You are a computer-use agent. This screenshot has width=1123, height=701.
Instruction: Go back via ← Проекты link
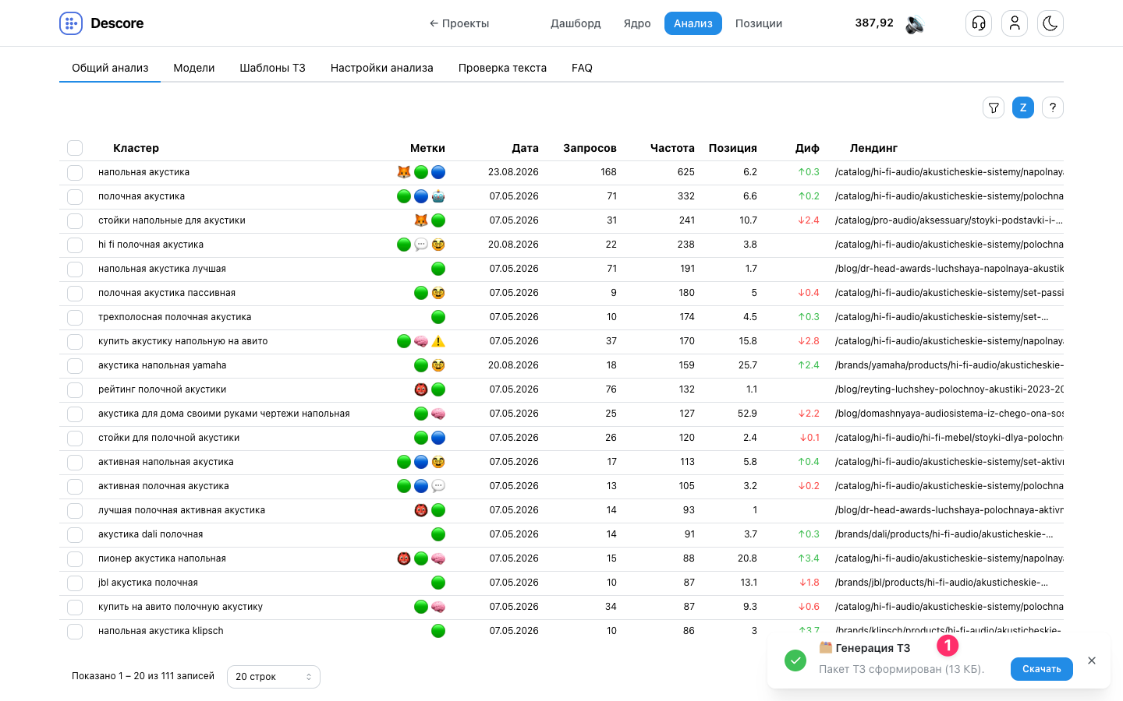(x=459, y=23)
